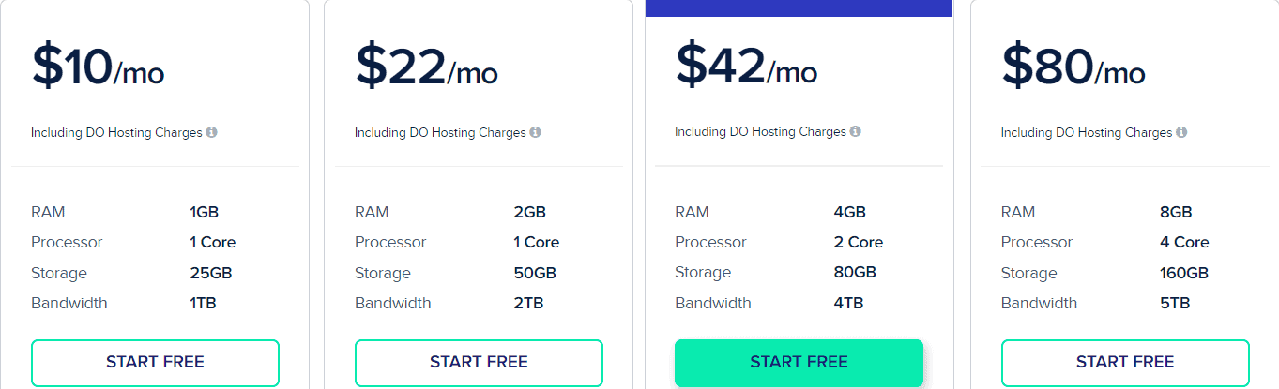Click the 4TB Bandwidth value
Screen dimensions: 1279x389
click(x=848, y=303)
